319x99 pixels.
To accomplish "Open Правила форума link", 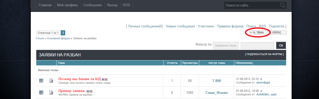I will coord(230,26).
